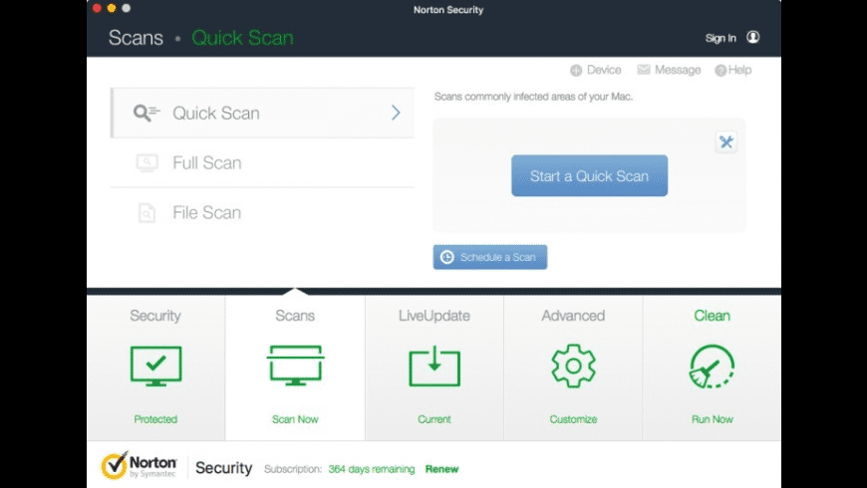This screenshot has width=867, height=488.
Task: Open scan settings wrench icon
Action: click(726, 142)
